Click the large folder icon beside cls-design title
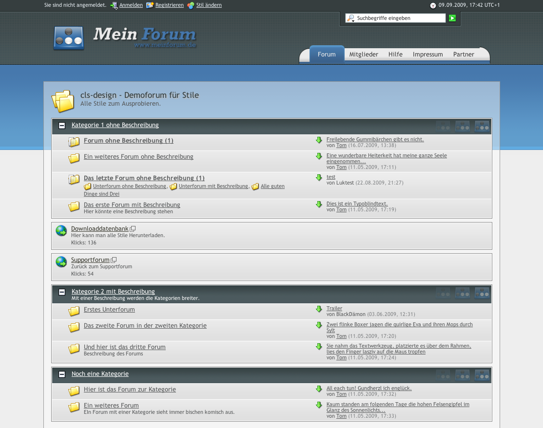Image resolution: width=543 pixels, height=428 pixels. coord(62,101)
